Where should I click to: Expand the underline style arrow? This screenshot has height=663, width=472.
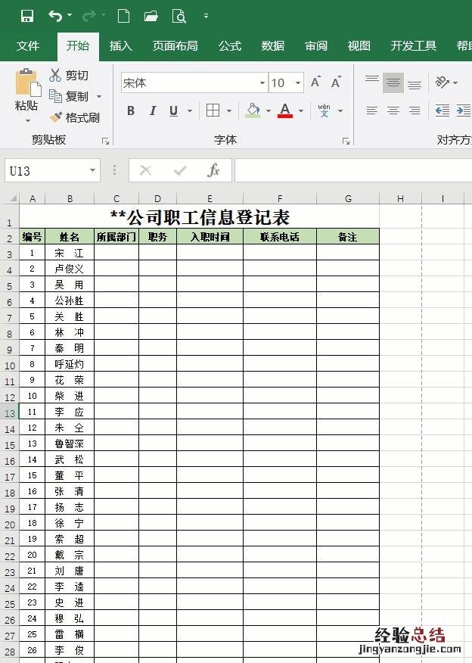tap(190, 111)
